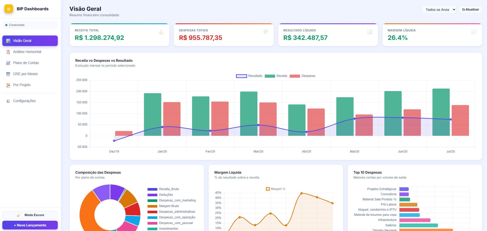Click the Infraestrutura pink bar
Viewport: 487px width, 231px height.
click(415, 220)
